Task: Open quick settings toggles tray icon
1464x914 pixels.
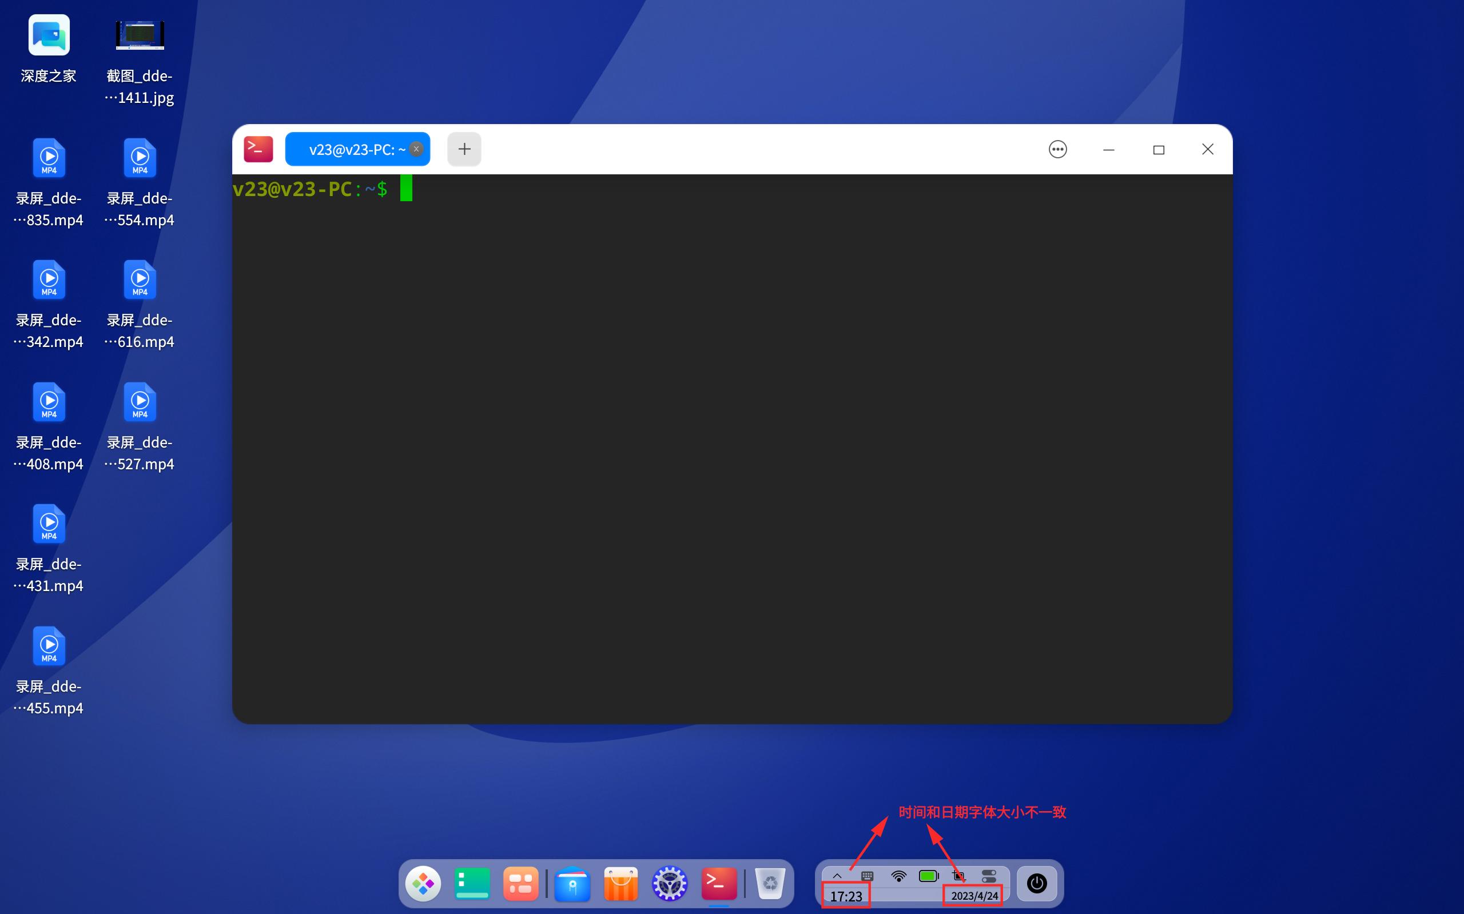Action: (x=989, y=875)
